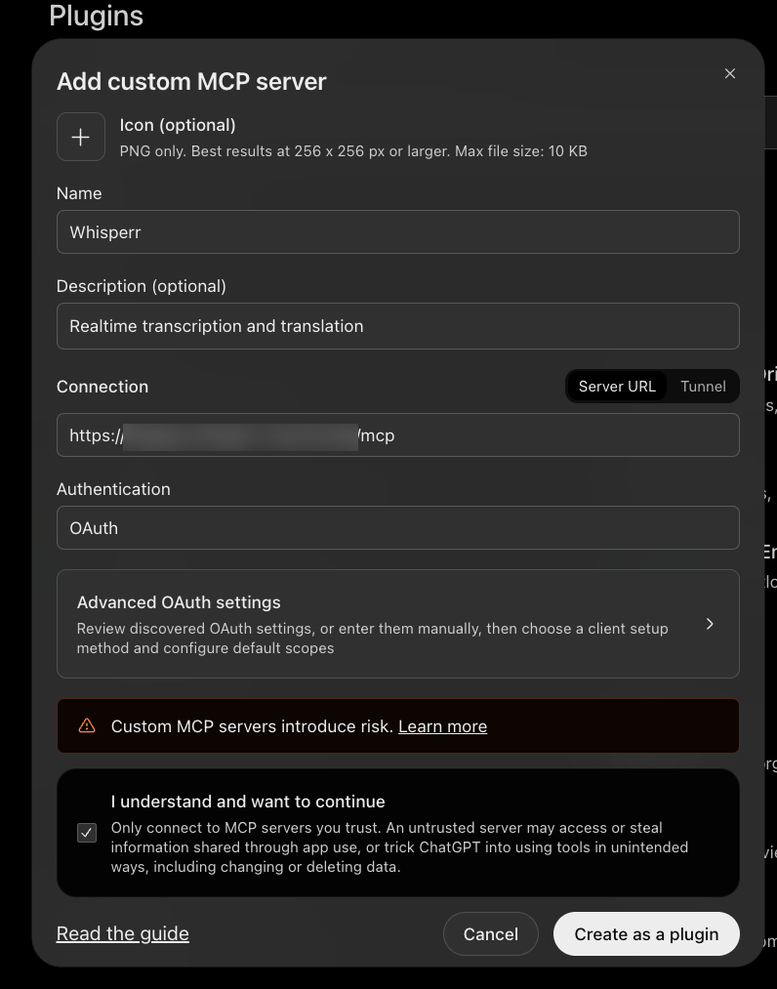Check the I understand and want to continue box

point(87,833)
